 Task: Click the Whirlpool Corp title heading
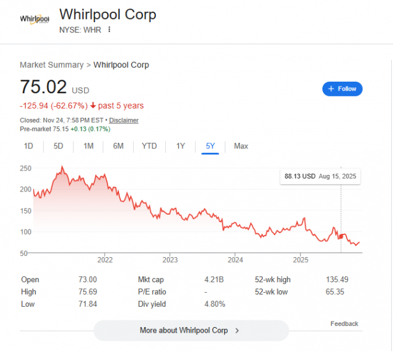(x=107, y=14)
